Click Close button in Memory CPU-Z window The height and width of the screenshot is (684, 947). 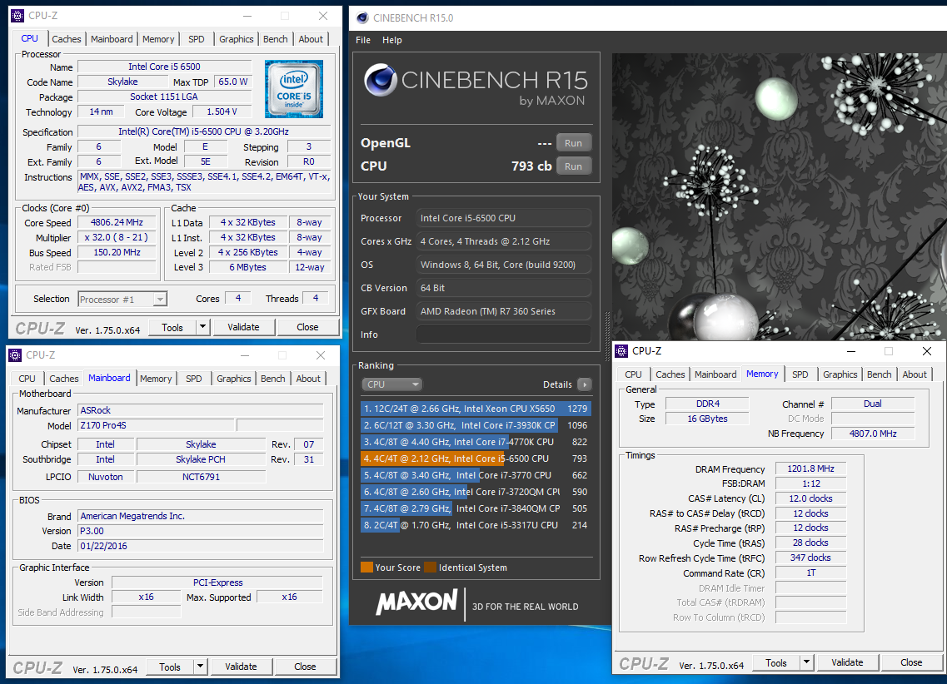coord(911,662)
